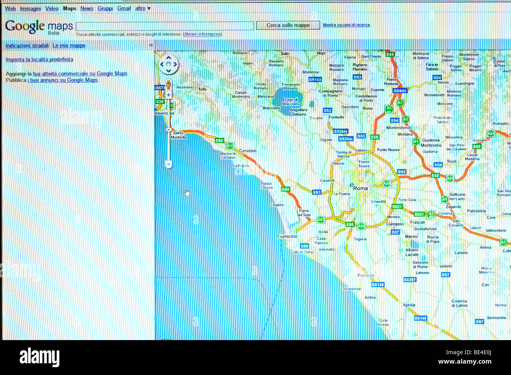Click the zoom slider handle
Viewport: 511px width, 375px height.
169,130
